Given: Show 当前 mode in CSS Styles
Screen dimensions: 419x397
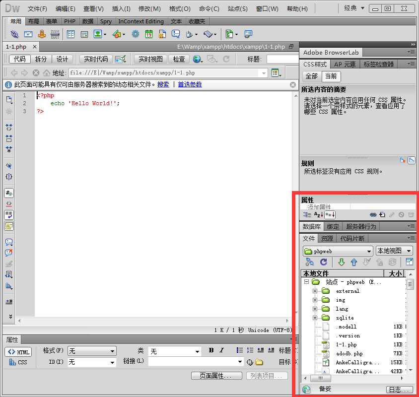Looking at the screenshot, I should pyautogui.click(x=331, y=76).
